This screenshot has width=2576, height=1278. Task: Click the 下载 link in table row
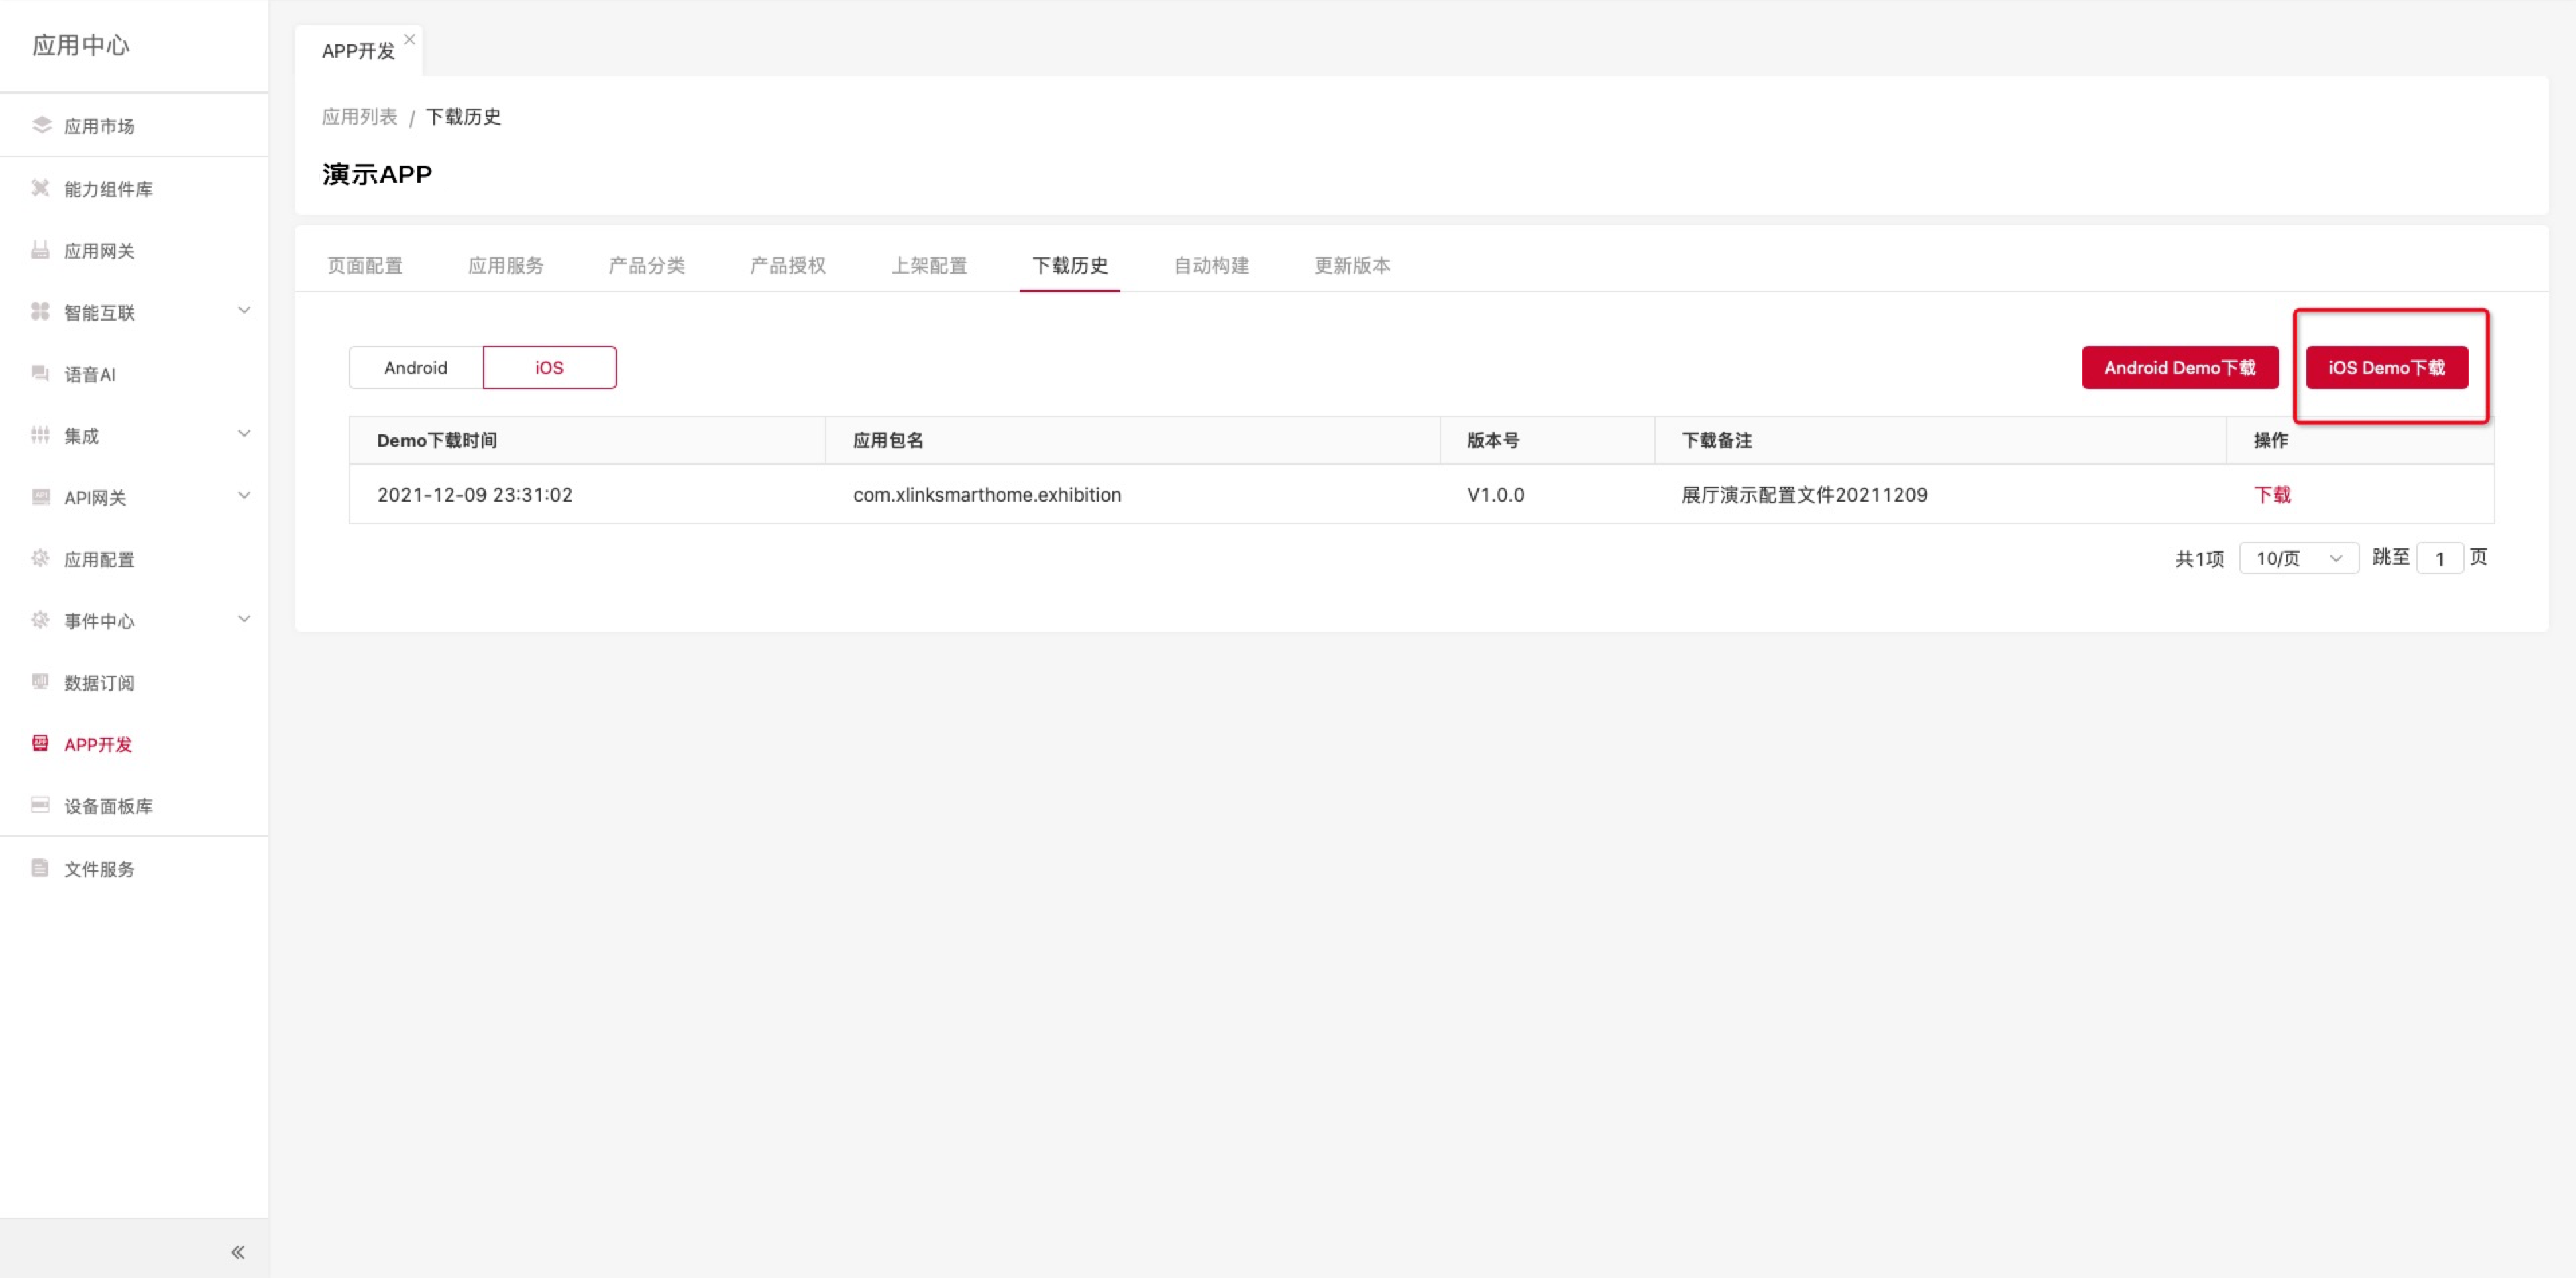2272,495
